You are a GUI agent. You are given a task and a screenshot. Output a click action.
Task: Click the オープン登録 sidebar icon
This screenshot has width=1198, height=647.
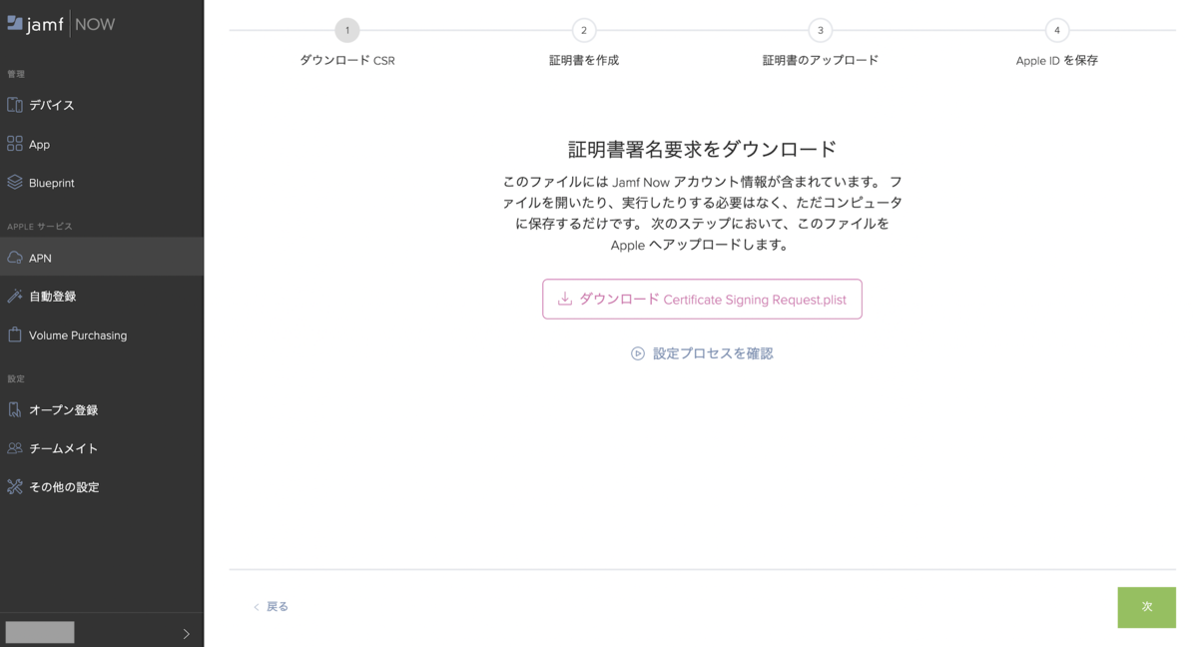pos(14,409)
